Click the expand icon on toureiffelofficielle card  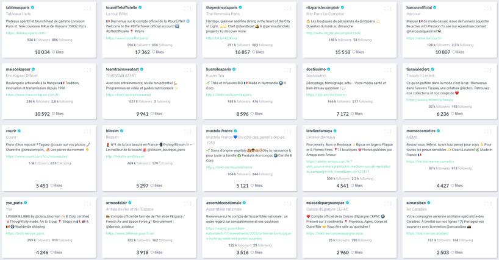pos(186,9)
